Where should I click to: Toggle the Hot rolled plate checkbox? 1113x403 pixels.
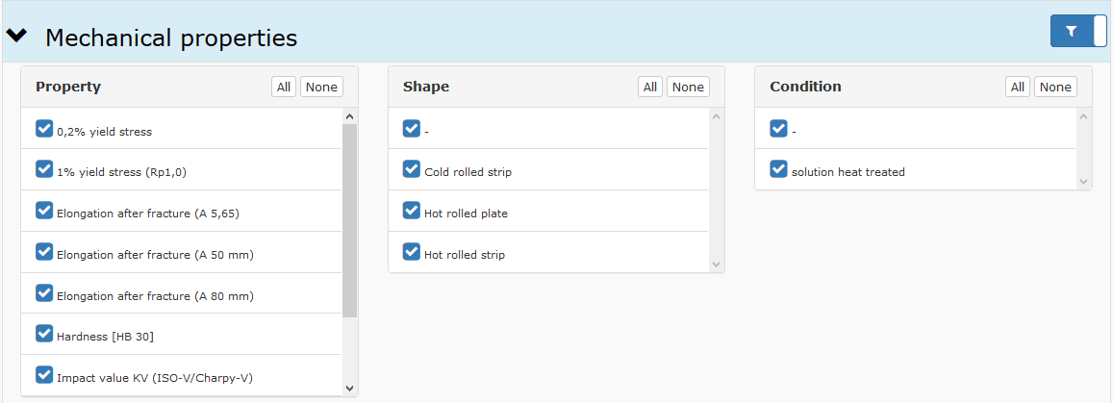412,210
